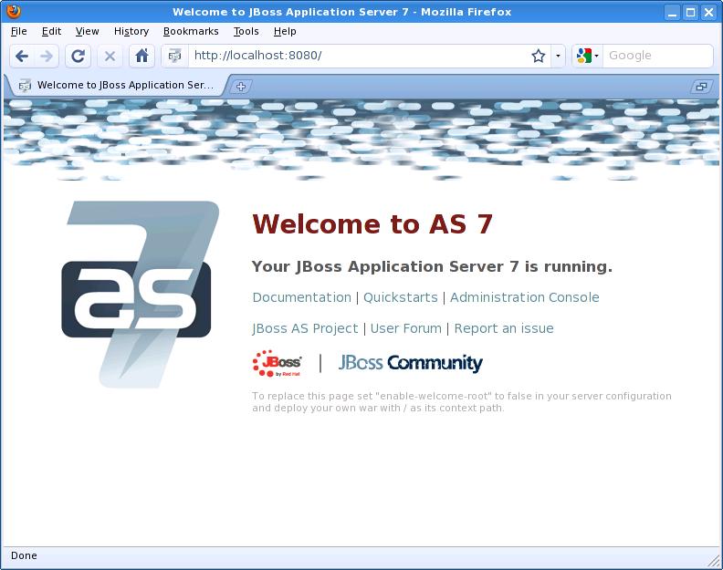Visit the JBoss AS Project link
This screenshot has height=570, width=723.
coord(305,328)
